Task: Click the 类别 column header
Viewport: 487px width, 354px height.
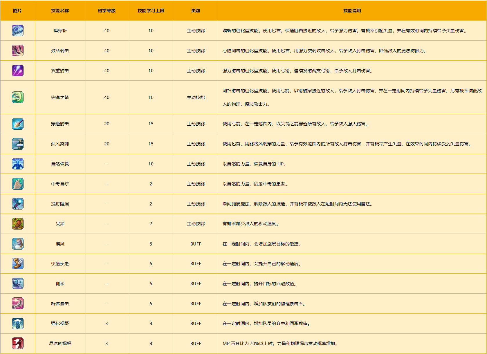Action: (x=196, y=11)
